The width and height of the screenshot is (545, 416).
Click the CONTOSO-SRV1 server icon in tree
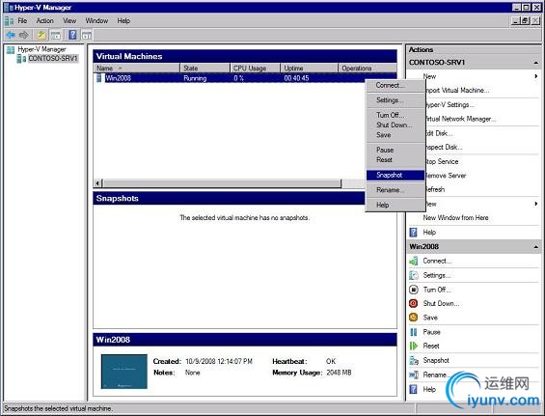pyautogui.click(x=21, y=59)
